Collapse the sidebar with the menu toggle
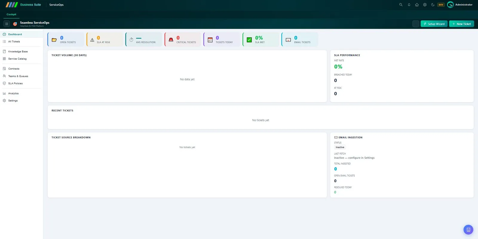478x239 pixels. [x=7, y=24]
